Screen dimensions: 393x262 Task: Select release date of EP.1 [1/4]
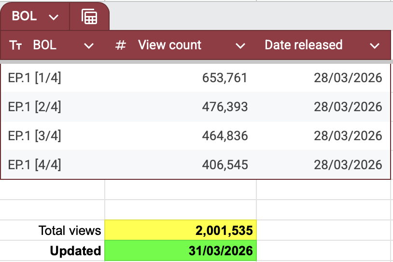[x=323, y=77]
